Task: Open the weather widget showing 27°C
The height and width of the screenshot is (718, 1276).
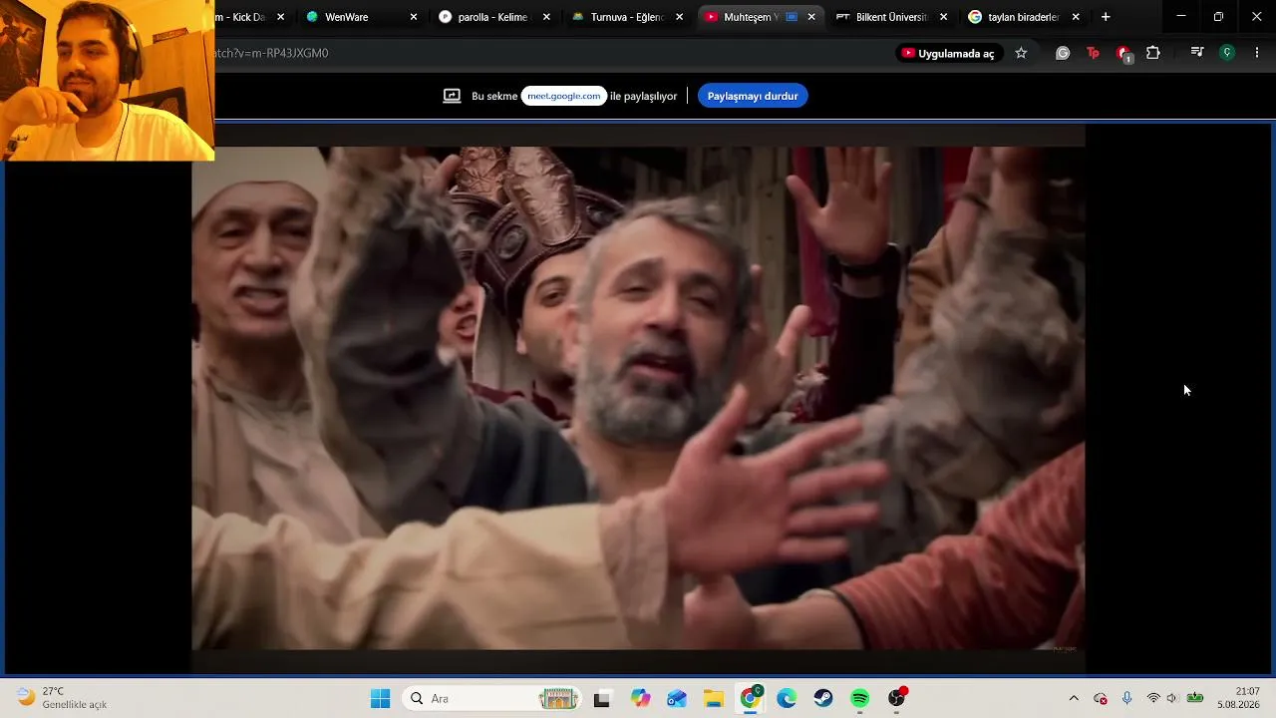Action: [x=62, y=698]
